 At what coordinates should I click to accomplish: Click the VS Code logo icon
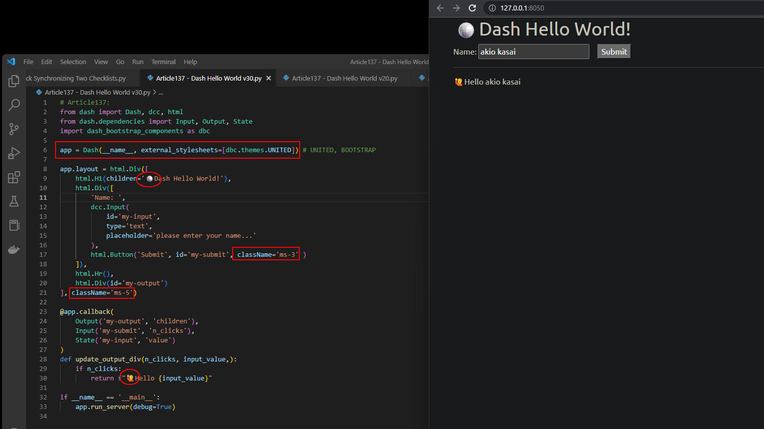click(11, 62)
